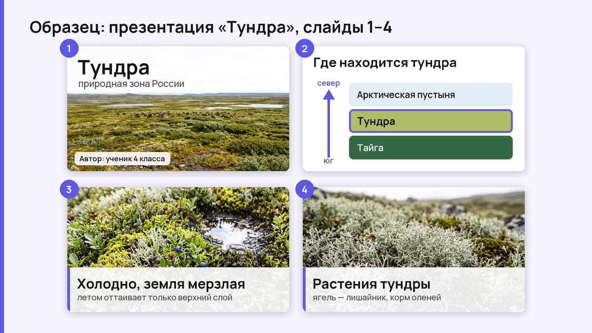Click the text «ягель — лишайник, корм оленей»
Image resolution: width=592 pixels, height=333 pixels.
click(x=377, y=297)
